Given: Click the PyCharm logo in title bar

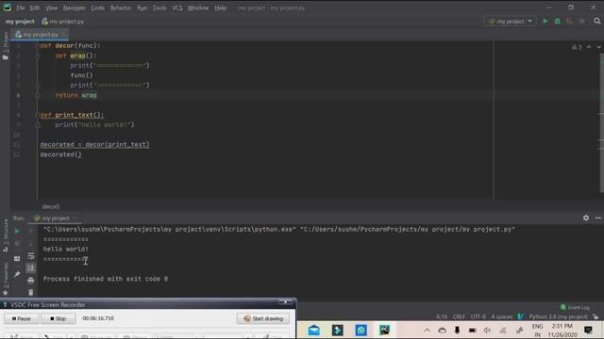Looking at the screenshot, I should 7,8.
